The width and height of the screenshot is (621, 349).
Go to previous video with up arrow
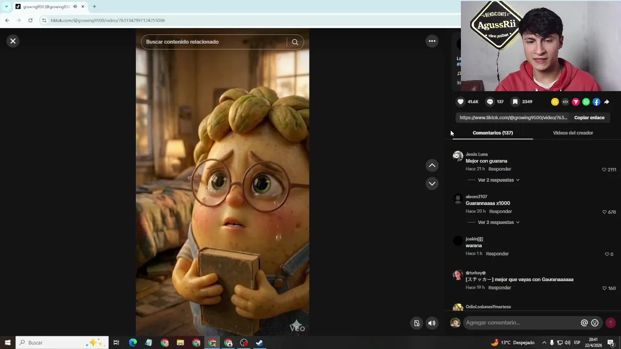tap(432, 166)
